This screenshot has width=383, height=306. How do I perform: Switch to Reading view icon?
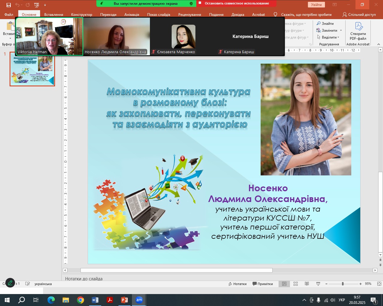307,284
